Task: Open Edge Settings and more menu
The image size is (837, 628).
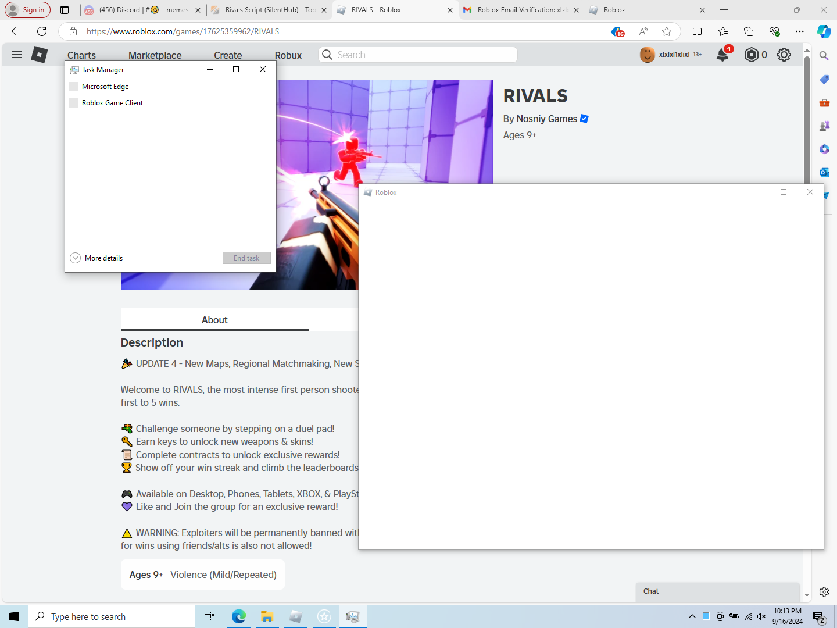Action: click(x=800, y=31)
